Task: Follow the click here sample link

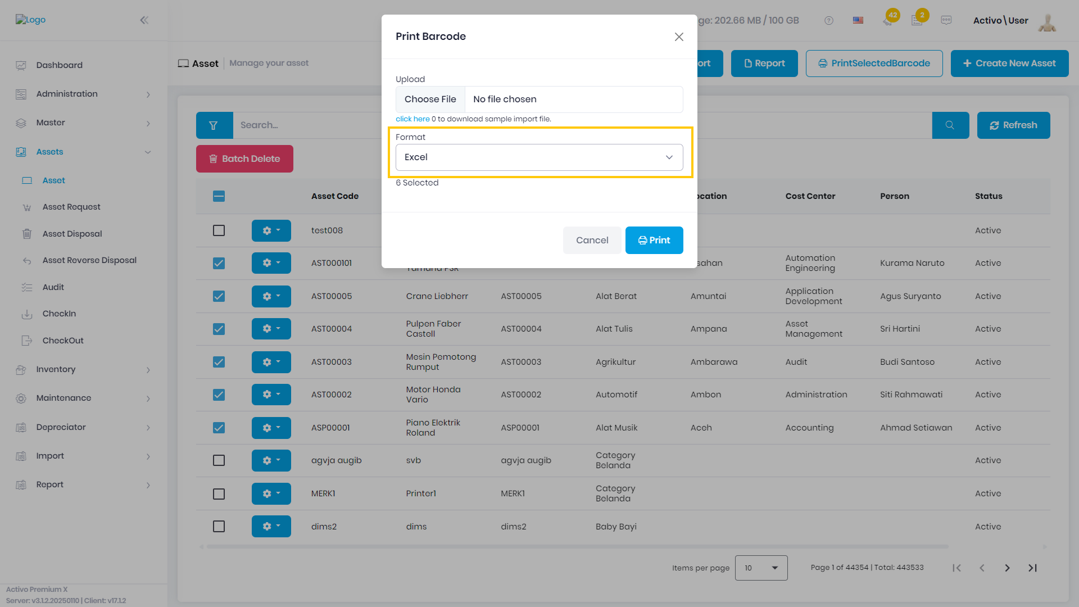Action: (x=412, y=119)
